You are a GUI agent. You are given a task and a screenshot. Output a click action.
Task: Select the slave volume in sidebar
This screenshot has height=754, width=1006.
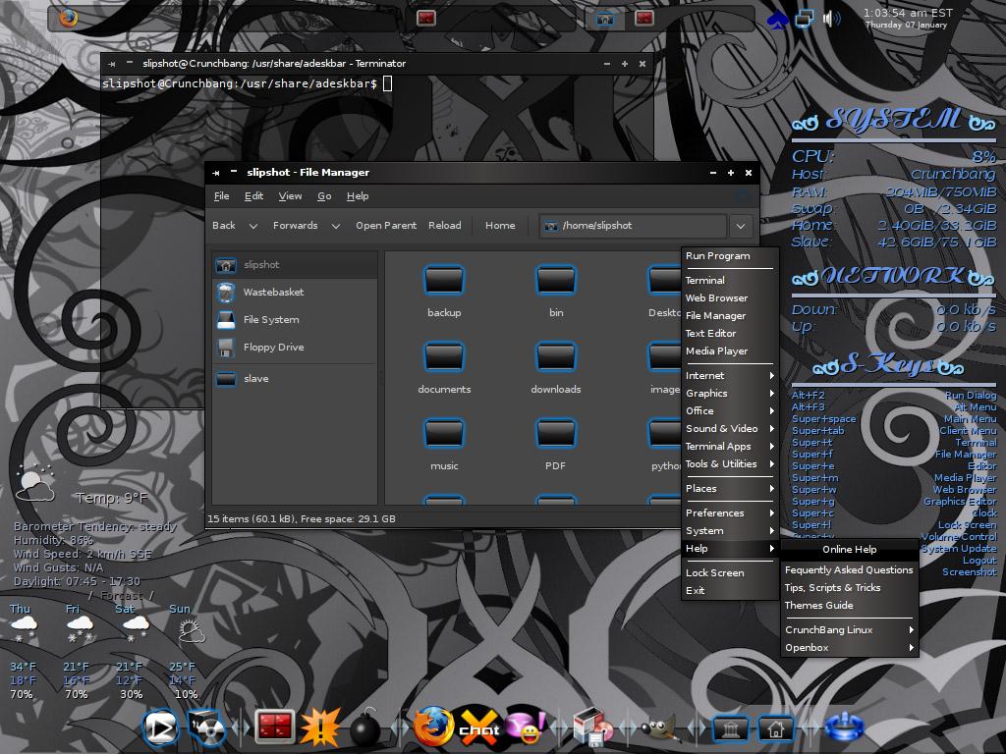(295, 378)
